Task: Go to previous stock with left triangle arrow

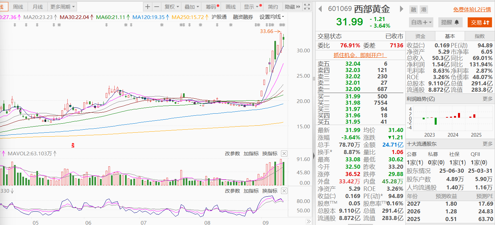Action: click(320, 9)
